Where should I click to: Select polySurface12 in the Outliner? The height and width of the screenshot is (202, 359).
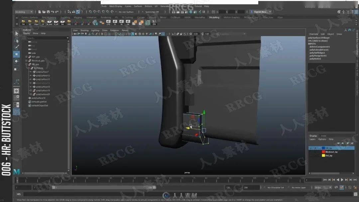pos(43,75)
